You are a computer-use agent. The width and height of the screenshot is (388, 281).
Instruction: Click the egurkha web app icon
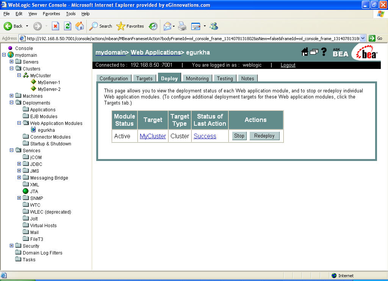(x=33, y=130)
